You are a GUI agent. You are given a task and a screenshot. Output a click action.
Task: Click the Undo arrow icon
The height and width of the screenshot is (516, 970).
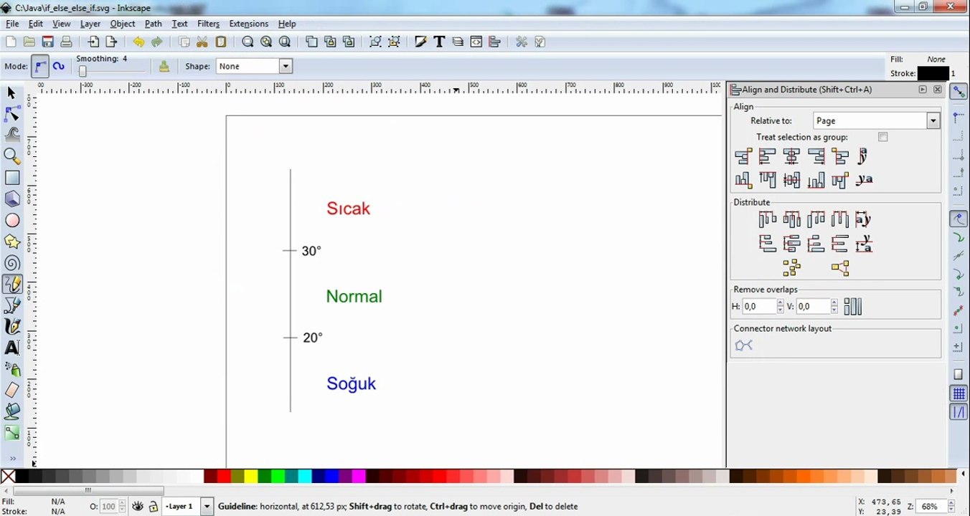click(138, 42)
